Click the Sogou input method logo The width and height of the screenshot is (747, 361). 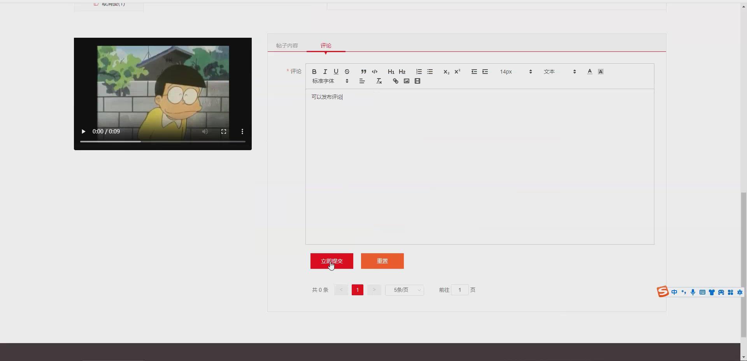pos(663,292)
